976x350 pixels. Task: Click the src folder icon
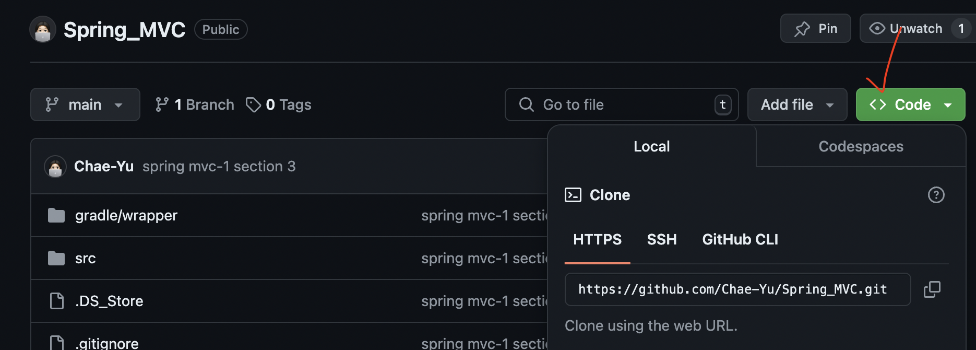(x=56, y=258)
